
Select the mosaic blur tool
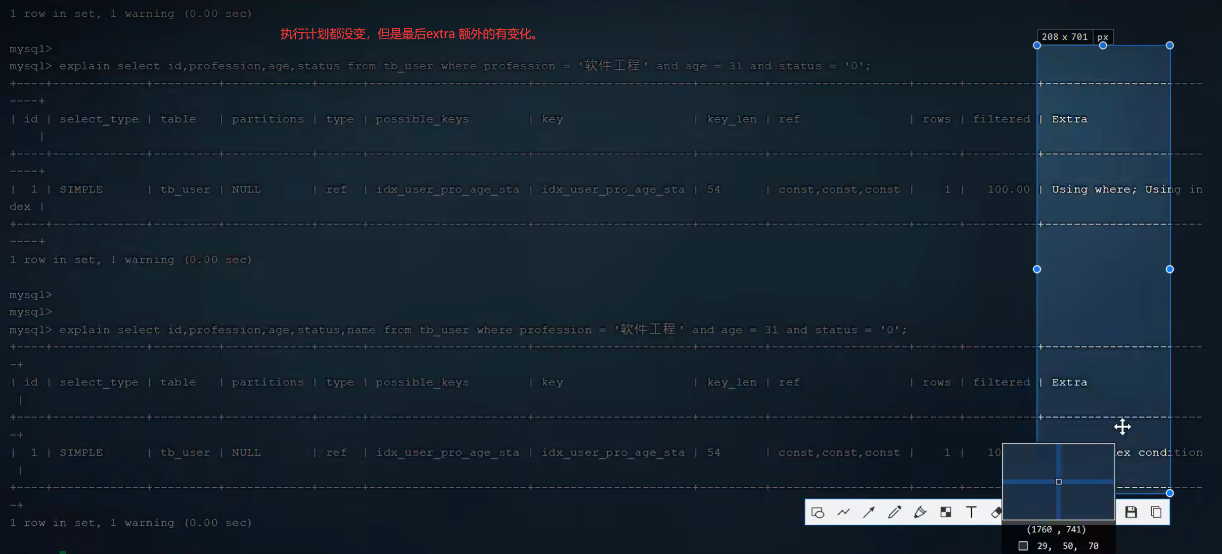945,513
